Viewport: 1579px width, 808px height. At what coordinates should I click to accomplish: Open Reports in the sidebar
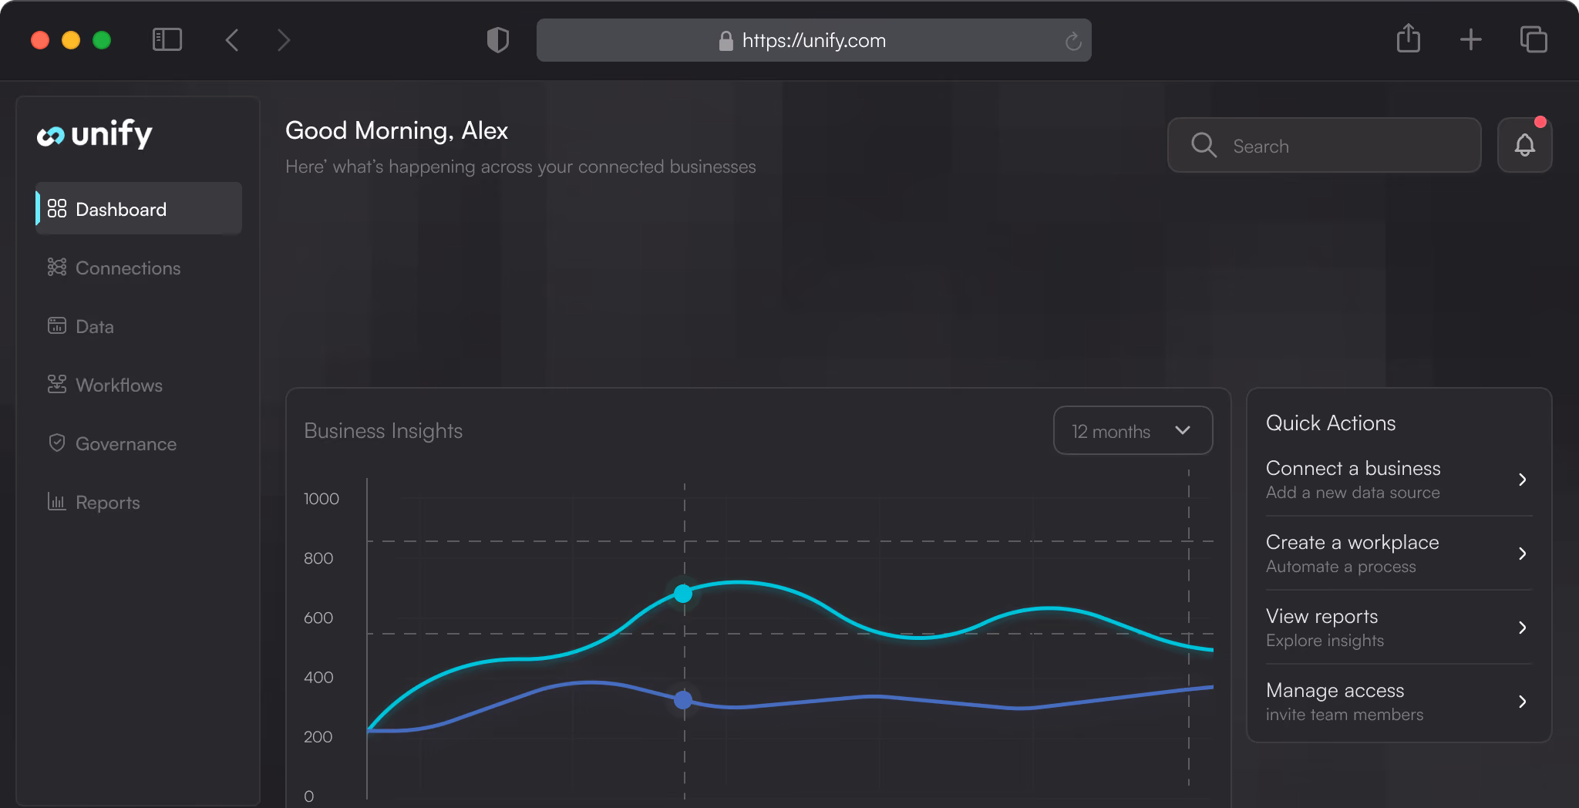(x=139, y=502)
